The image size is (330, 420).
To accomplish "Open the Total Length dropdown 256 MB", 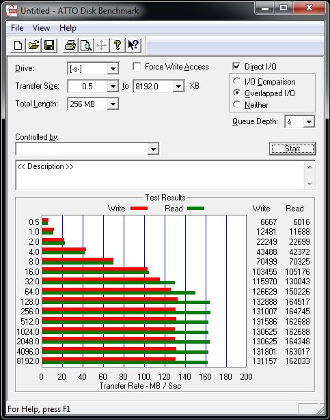I will click(x=113, y=104).
